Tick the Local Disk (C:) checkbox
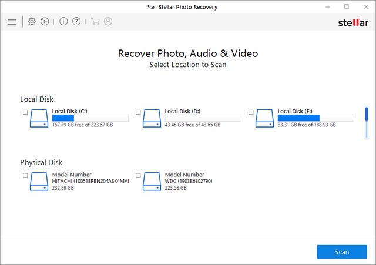The height and width of the screenshot is (265, 376). pyautogui.click(x=25, y=112)
